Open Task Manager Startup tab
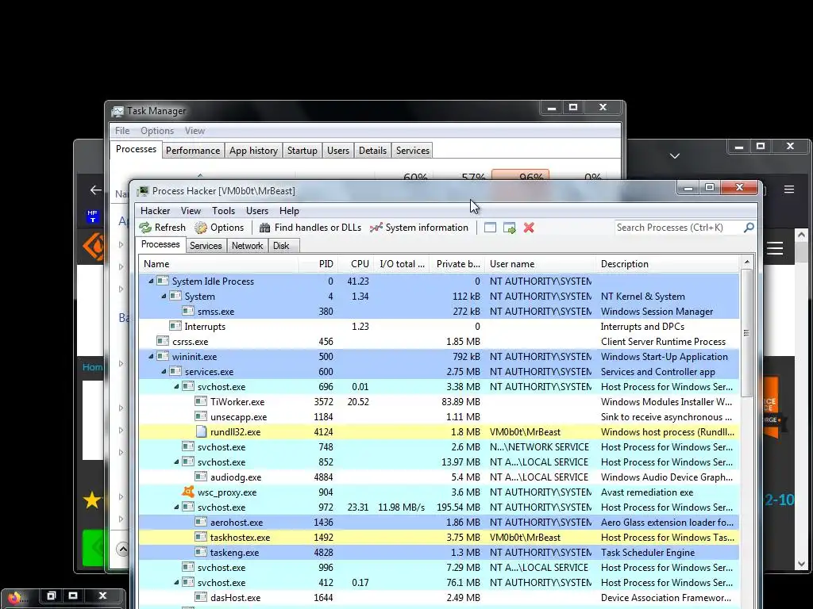Viewport: 813px width, 609px height. point(302,151)
